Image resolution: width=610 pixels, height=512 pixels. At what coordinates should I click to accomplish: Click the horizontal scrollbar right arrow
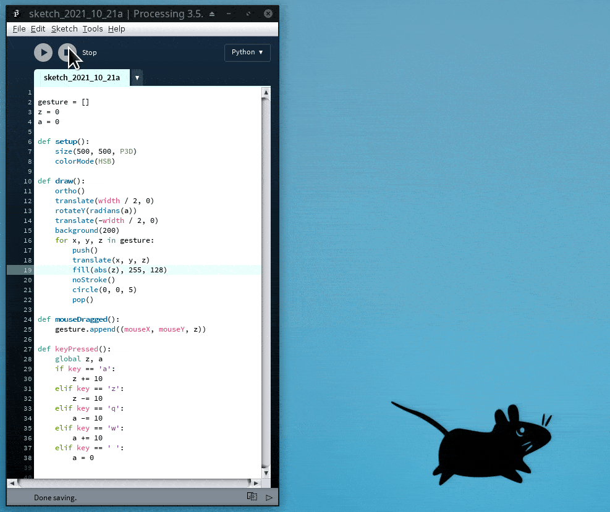(x=256, y=482)
